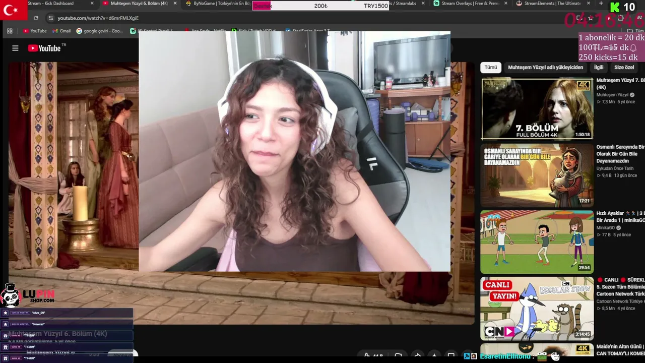Viewport: 645px width, 363px height.
Task: Click the Lupin Shop panda logo
Action: 10,295
